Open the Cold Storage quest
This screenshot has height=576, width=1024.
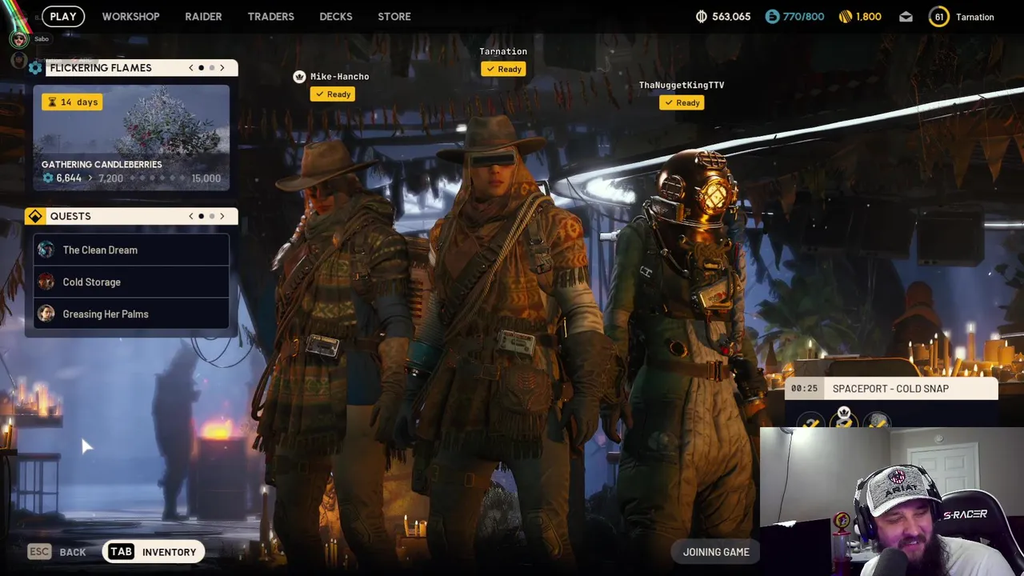131,282
